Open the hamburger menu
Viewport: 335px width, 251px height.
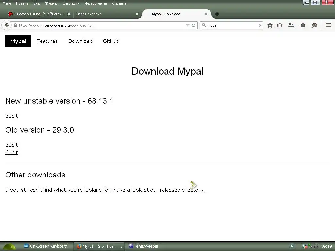tap(328, 25)
